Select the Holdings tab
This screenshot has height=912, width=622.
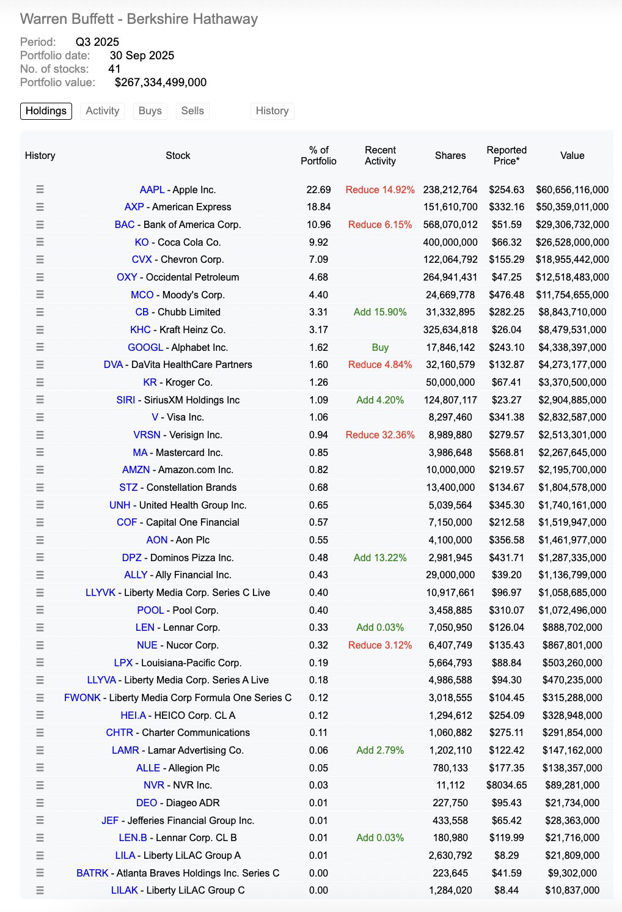(46, 111)
